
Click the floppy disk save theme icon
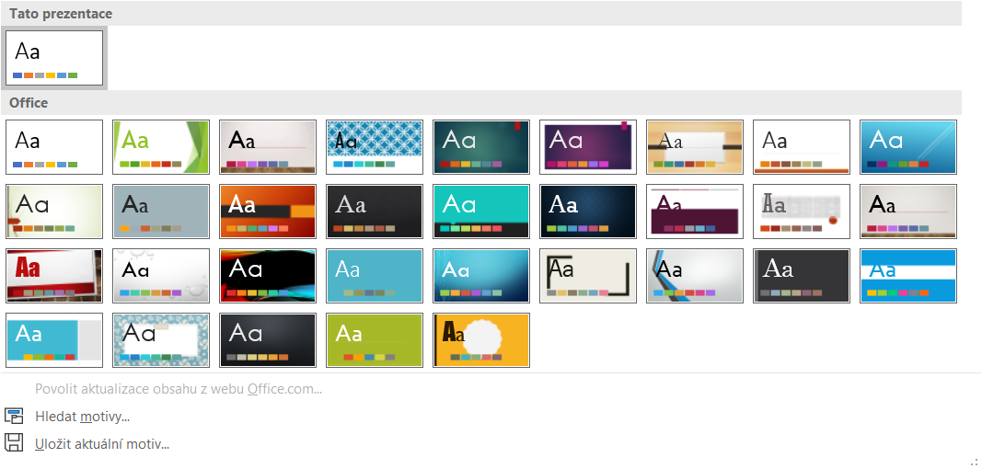(x=14, y=443)
